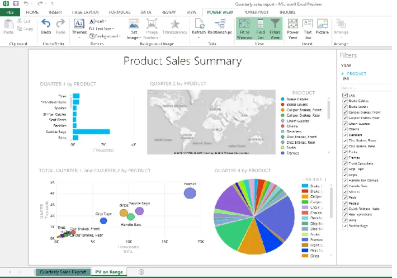Open the Relationships icon
The image size is (397, 278).
tap(220, 24)
